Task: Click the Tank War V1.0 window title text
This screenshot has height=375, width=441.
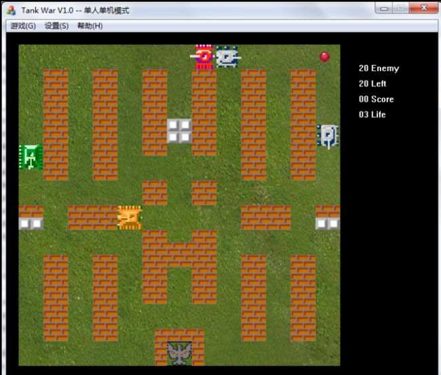Action: coord(75,11)
